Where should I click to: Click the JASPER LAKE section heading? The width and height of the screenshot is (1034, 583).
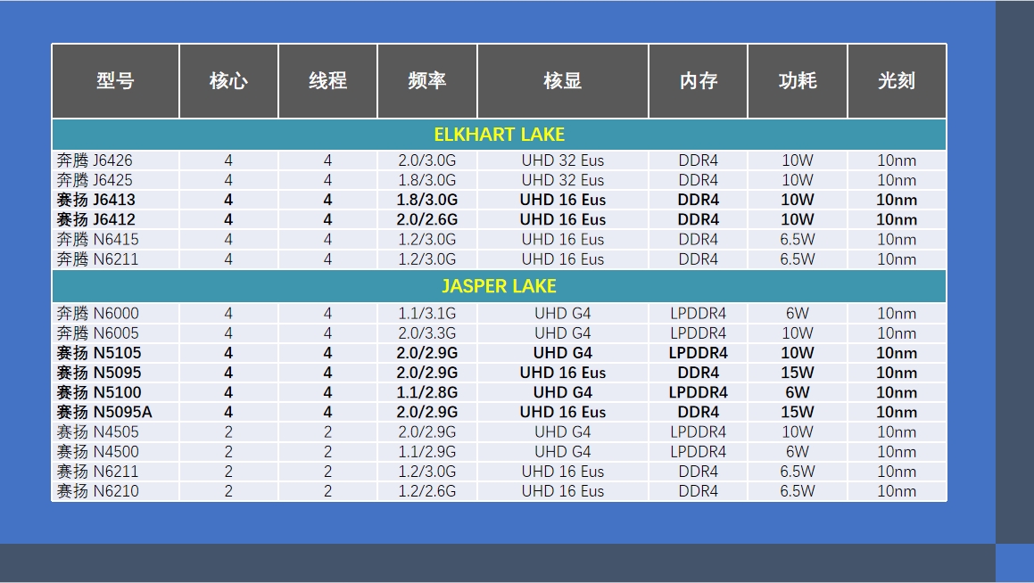[500, 286]
